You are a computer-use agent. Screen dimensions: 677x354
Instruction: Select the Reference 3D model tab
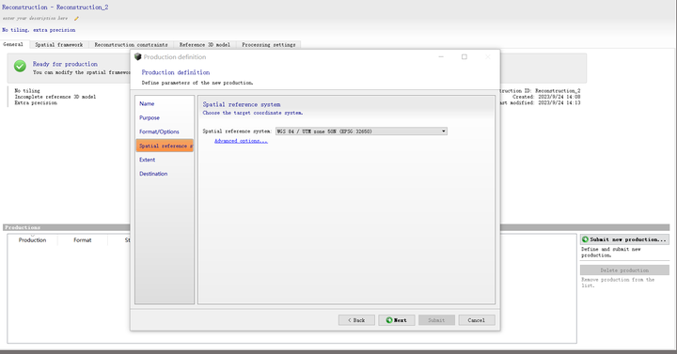[205, 44]
